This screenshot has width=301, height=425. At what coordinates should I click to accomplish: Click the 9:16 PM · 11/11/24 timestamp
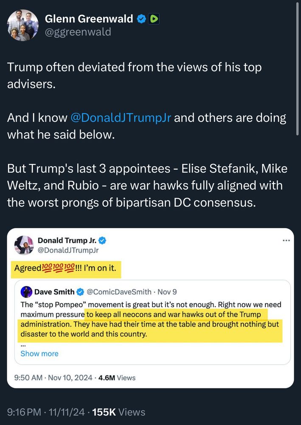tap(46, 412)
